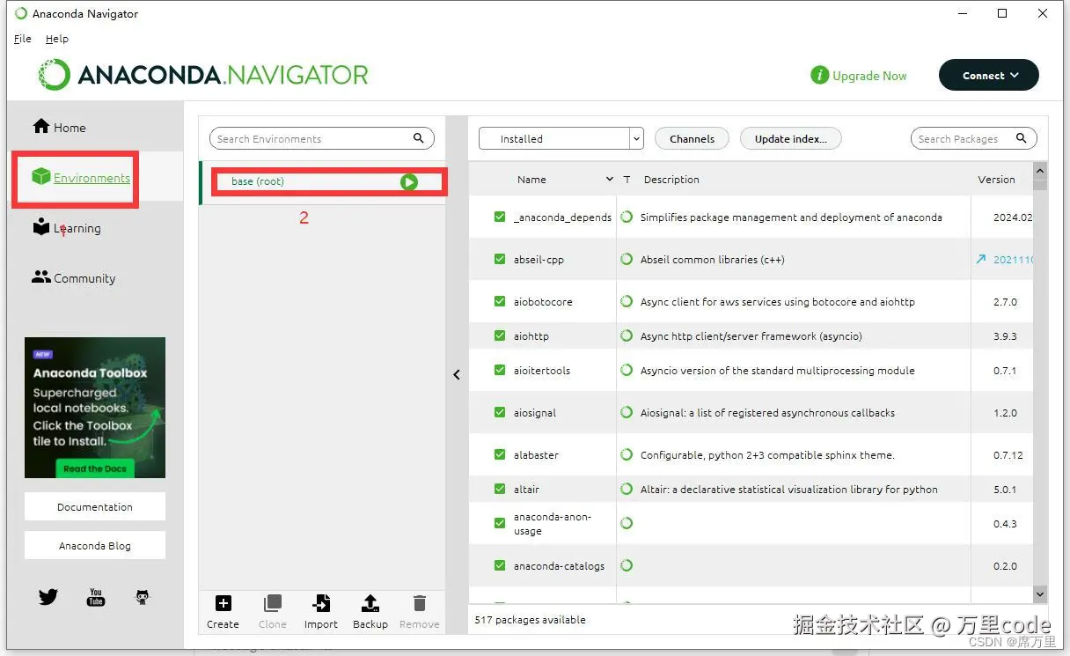Viewport: 1070px width, 656px height.
Task: Toggle the anaconda-anon-usage checkbox
Action: pos(500,523)
